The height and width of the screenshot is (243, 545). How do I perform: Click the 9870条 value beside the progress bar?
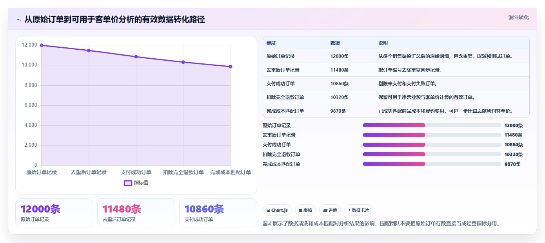click(512, 164)
